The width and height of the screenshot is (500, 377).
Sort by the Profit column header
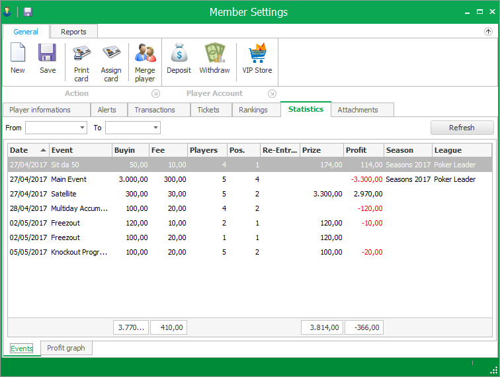tap(364, 150)
